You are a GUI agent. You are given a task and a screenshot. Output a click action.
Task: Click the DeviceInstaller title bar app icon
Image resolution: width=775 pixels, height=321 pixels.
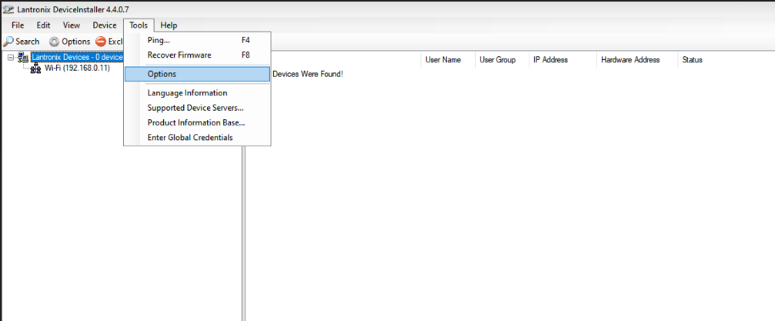tap(8, 9)
